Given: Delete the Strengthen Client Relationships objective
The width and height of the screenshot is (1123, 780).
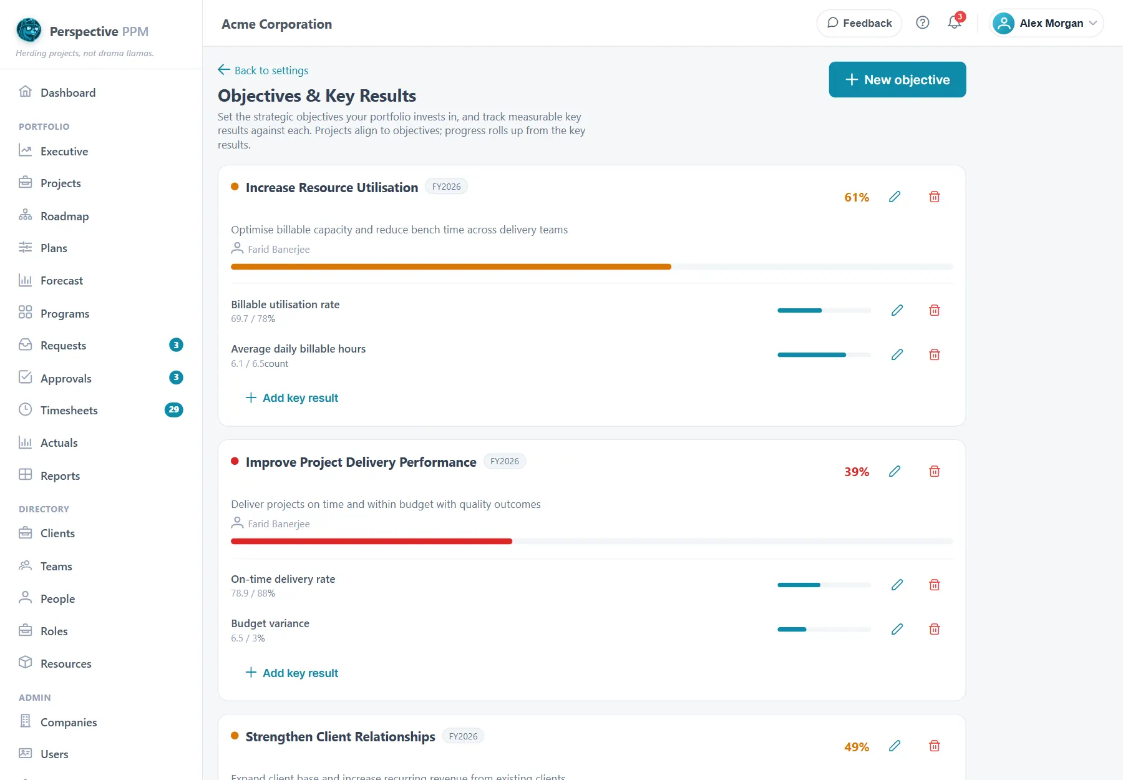Looking at the screenshot, I should (x=935, y=746).
